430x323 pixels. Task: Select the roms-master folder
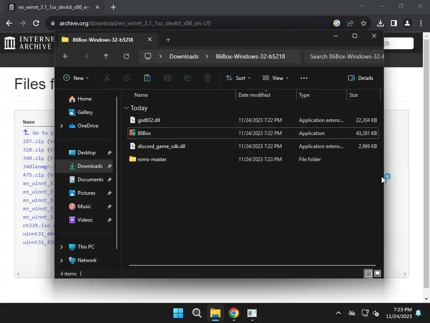tap(253, 159)
